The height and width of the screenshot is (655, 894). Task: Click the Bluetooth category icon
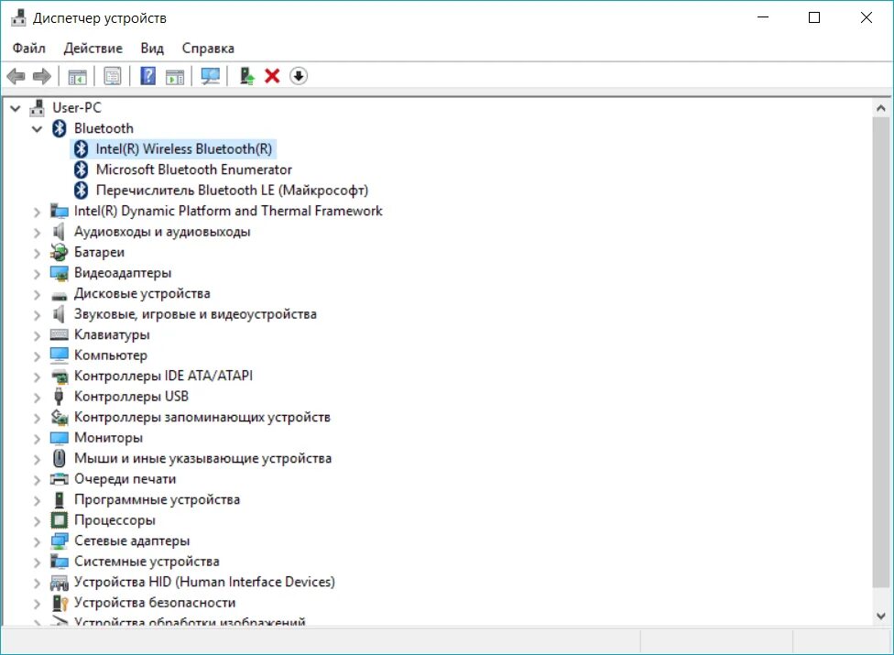(60, 128)
